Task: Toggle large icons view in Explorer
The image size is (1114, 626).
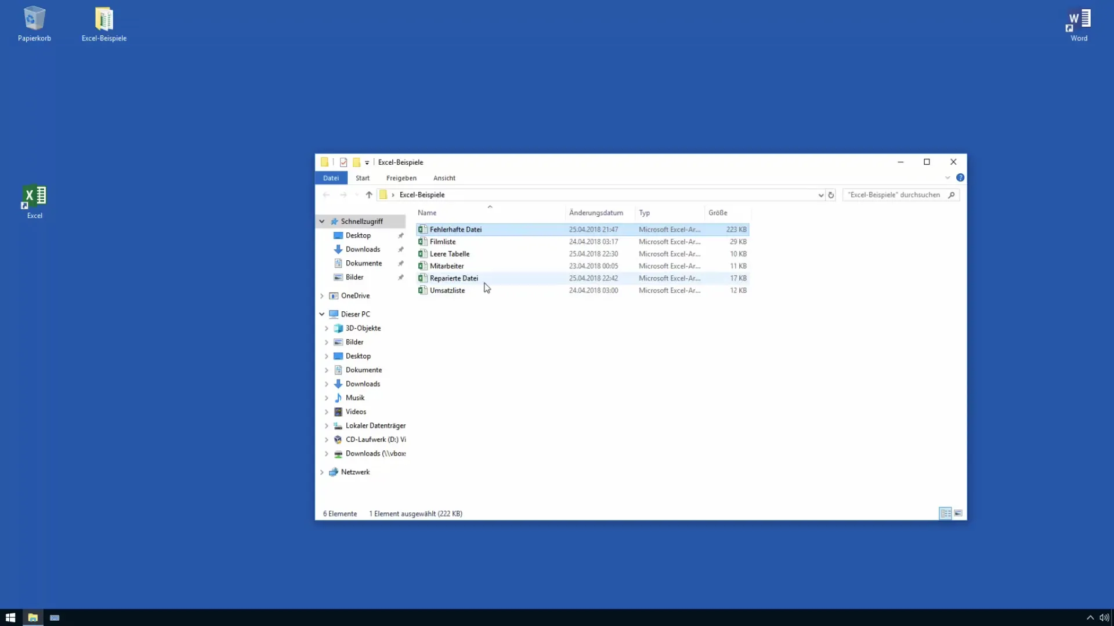Action: click(x=958, y=513)
